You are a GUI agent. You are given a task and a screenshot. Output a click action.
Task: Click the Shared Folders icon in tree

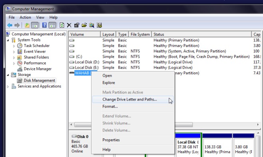click(20, 57)
